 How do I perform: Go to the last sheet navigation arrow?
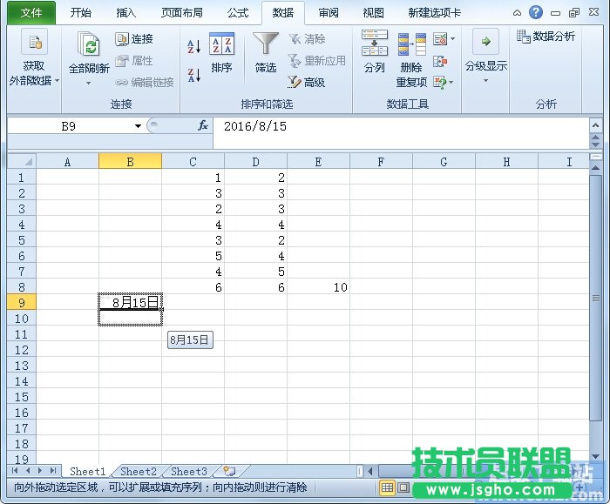point(53,471)
